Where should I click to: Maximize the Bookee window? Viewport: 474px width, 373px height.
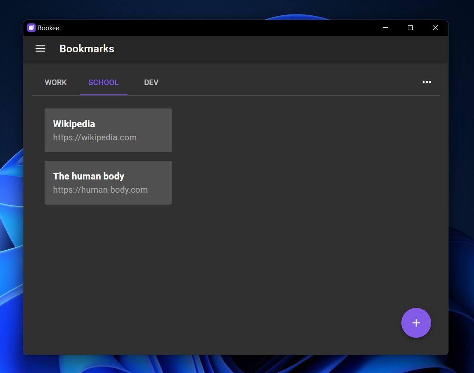pyautogui.click(x=410, y=28)
